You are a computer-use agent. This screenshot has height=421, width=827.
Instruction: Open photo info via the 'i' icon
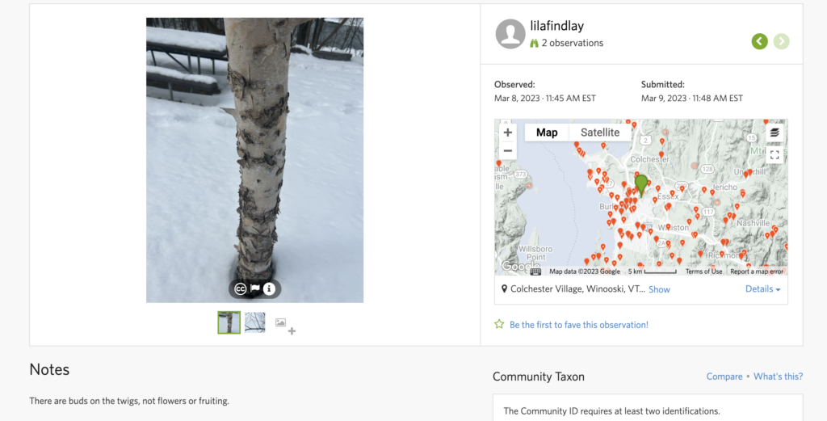pos(270,288)
